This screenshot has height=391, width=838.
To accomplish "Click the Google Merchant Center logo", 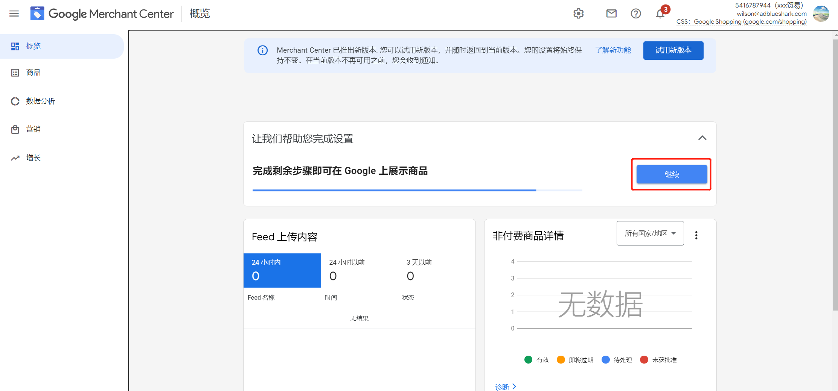I will [102, 14].
